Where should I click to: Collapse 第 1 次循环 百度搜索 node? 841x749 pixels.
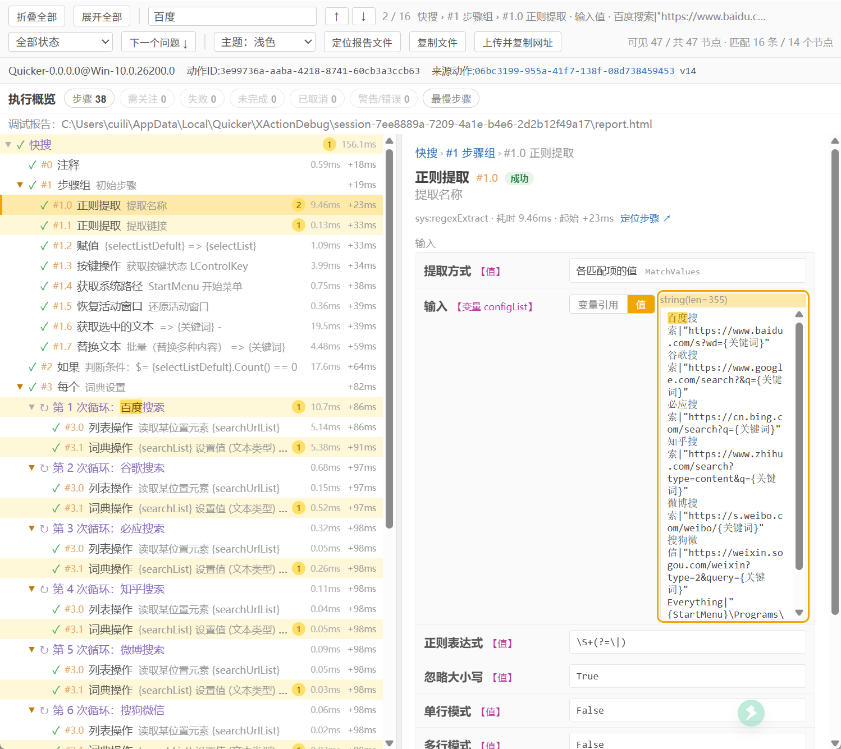(x=31, y=407)
